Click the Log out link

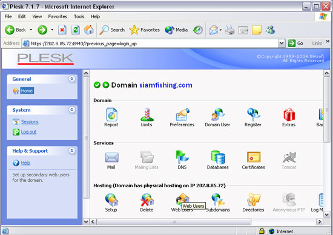pos(28,132)
